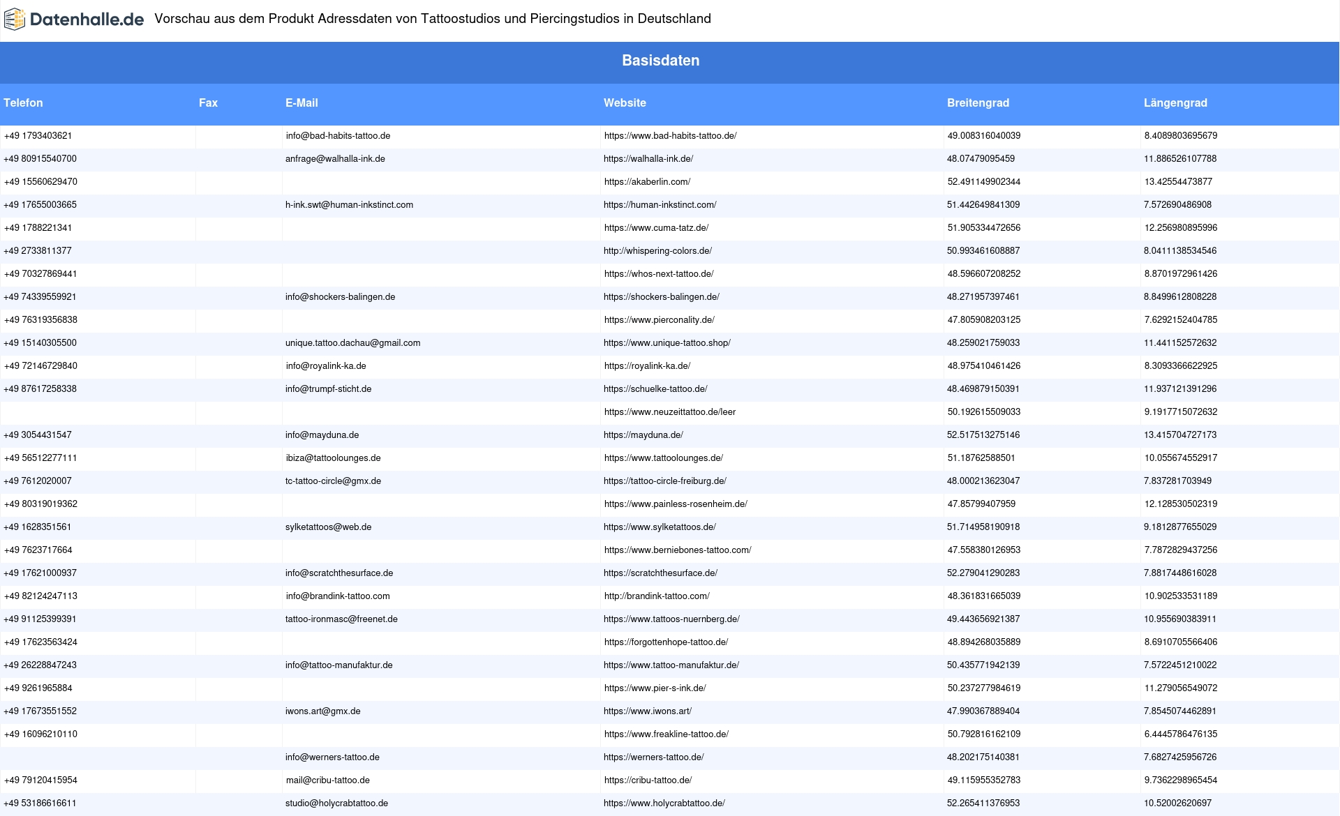Select email h-ink.swt@human-inkstinct.com
1340x816 pixels.
349,205
